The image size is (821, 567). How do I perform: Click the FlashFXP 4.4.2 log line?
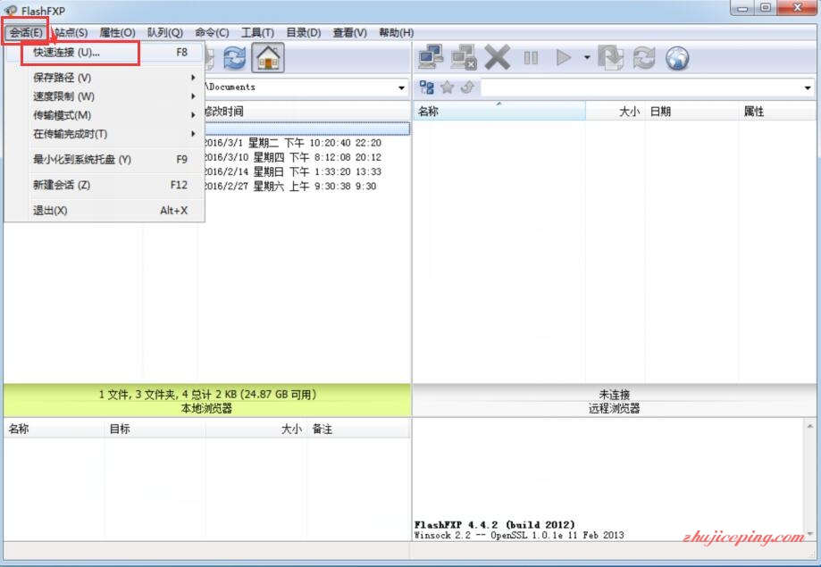pyautogui.click(x=494, y=525)
